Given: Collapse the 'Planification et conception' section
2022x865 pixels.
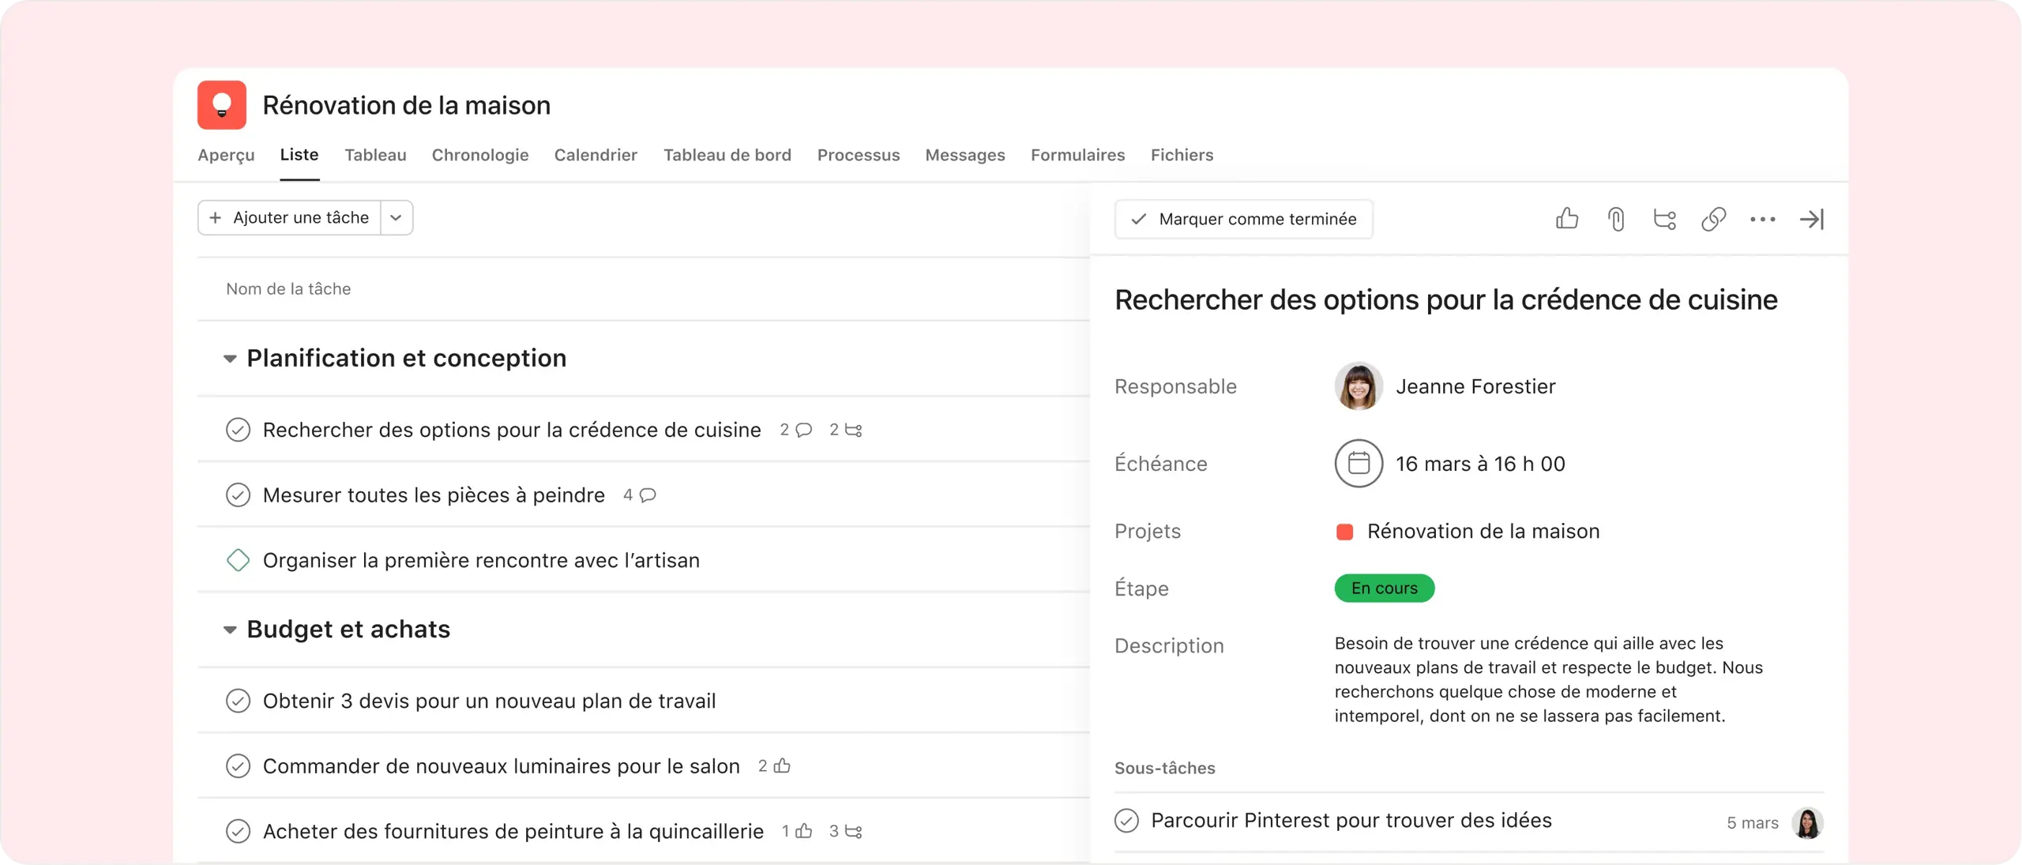Looking at the screenshot, I should [230, 359].
